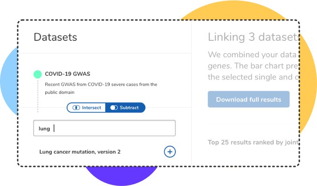Click "Top 25 results ranked" section label

click(x=252, y=142)
